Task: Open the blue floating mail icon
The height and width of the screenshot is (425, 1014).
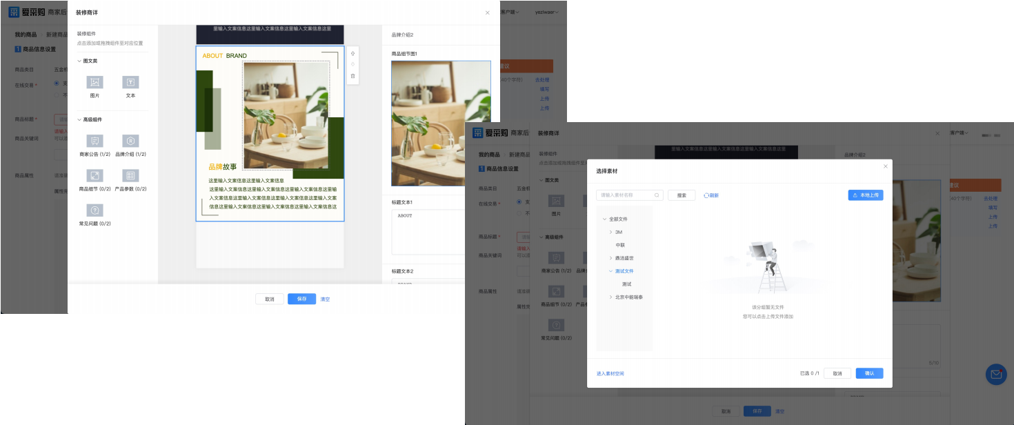Action: click(996, 375)
